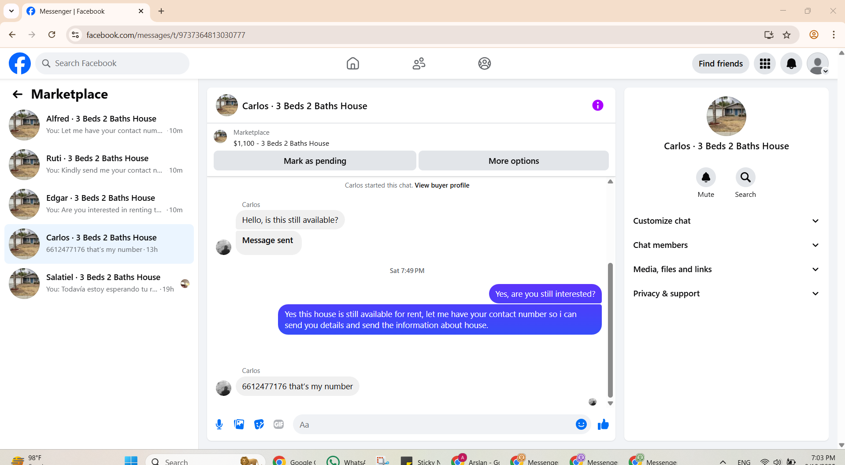Choose a sticker icon

259,424
